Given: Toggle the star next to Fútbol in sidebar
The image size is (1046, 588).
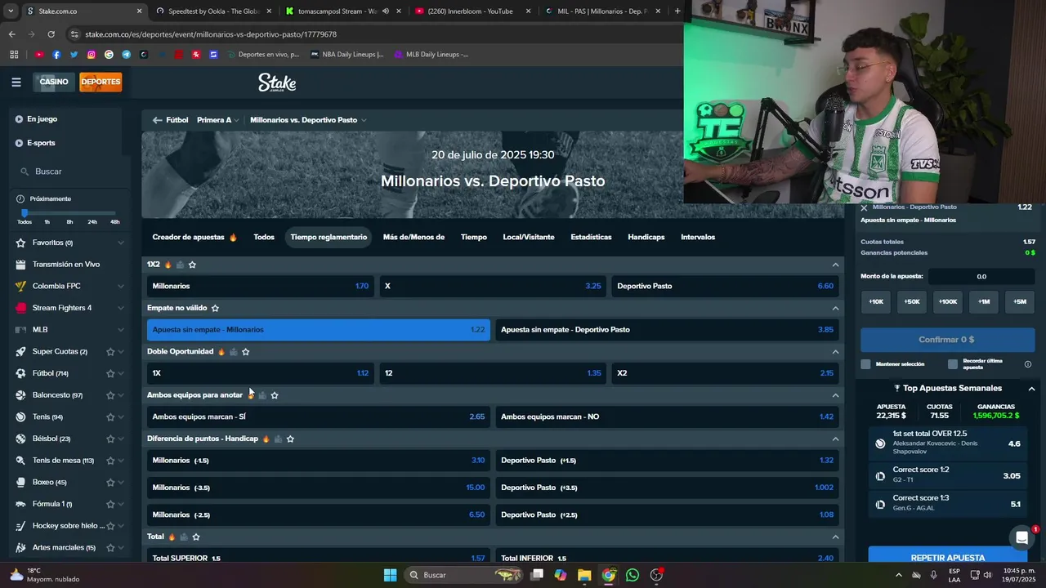Looking at the screenshot, I should tap(110, 373).
